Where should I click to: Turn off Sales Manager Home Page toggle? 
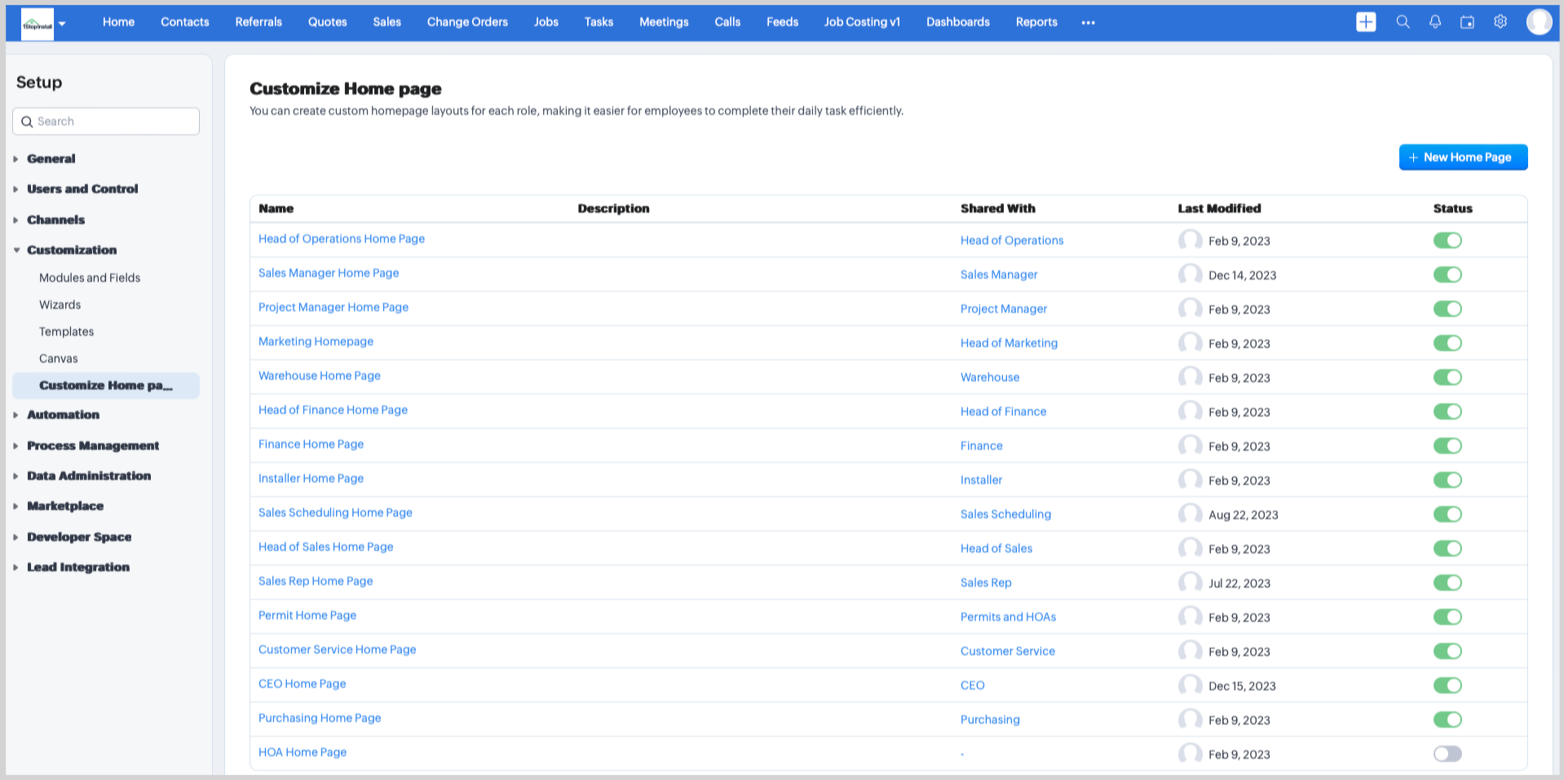click(x=1447, y=275)
